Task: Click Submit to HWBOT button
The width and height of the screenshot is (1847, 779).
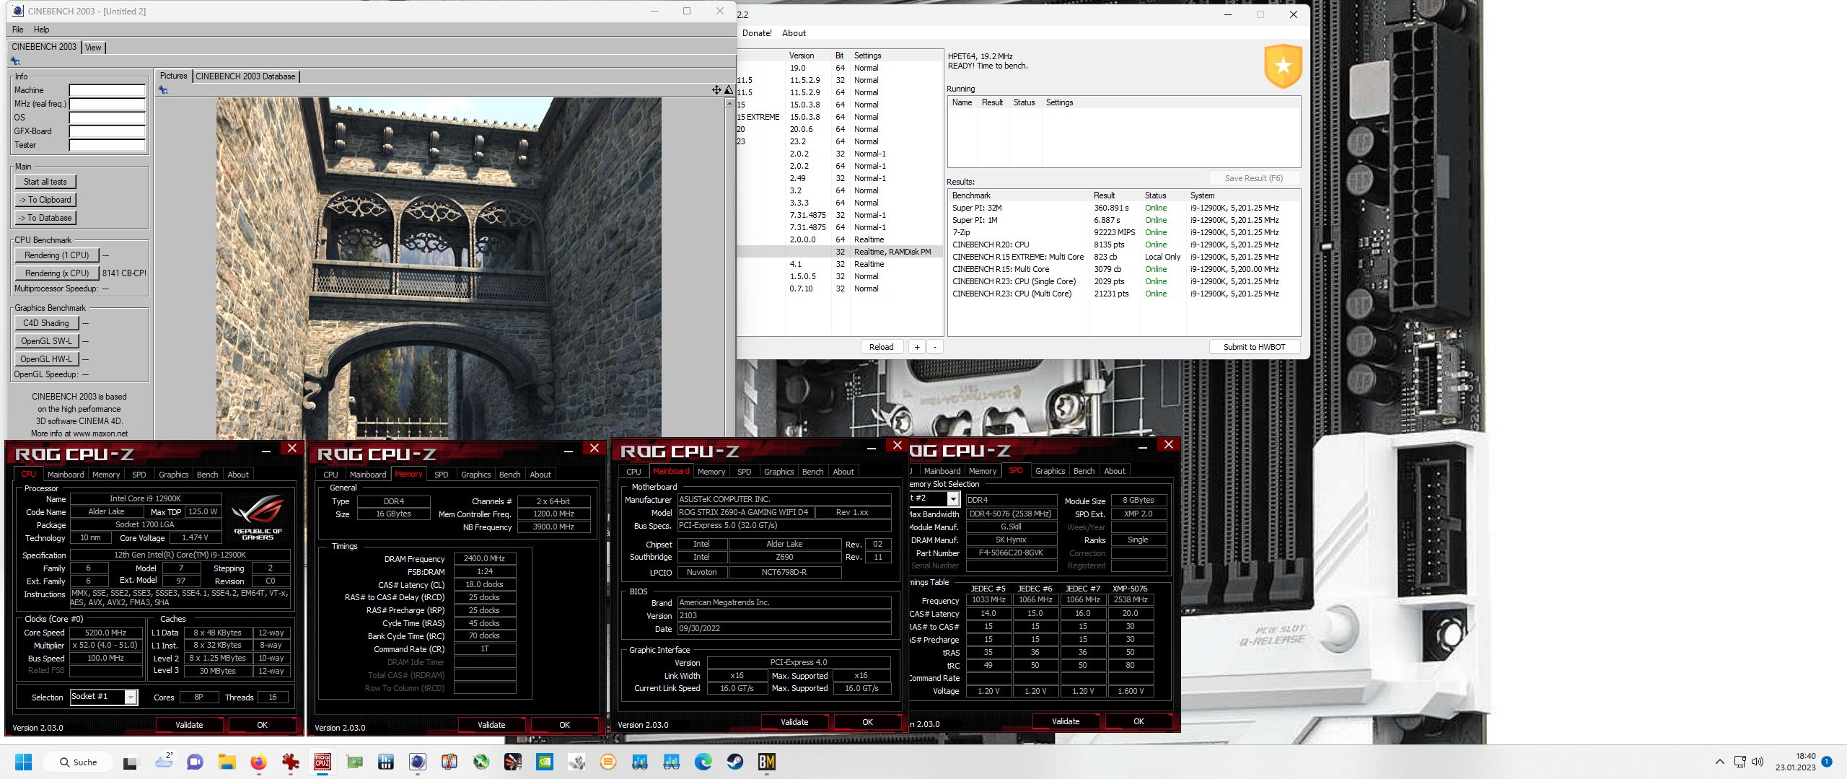Action: [x=1254, y=347]
